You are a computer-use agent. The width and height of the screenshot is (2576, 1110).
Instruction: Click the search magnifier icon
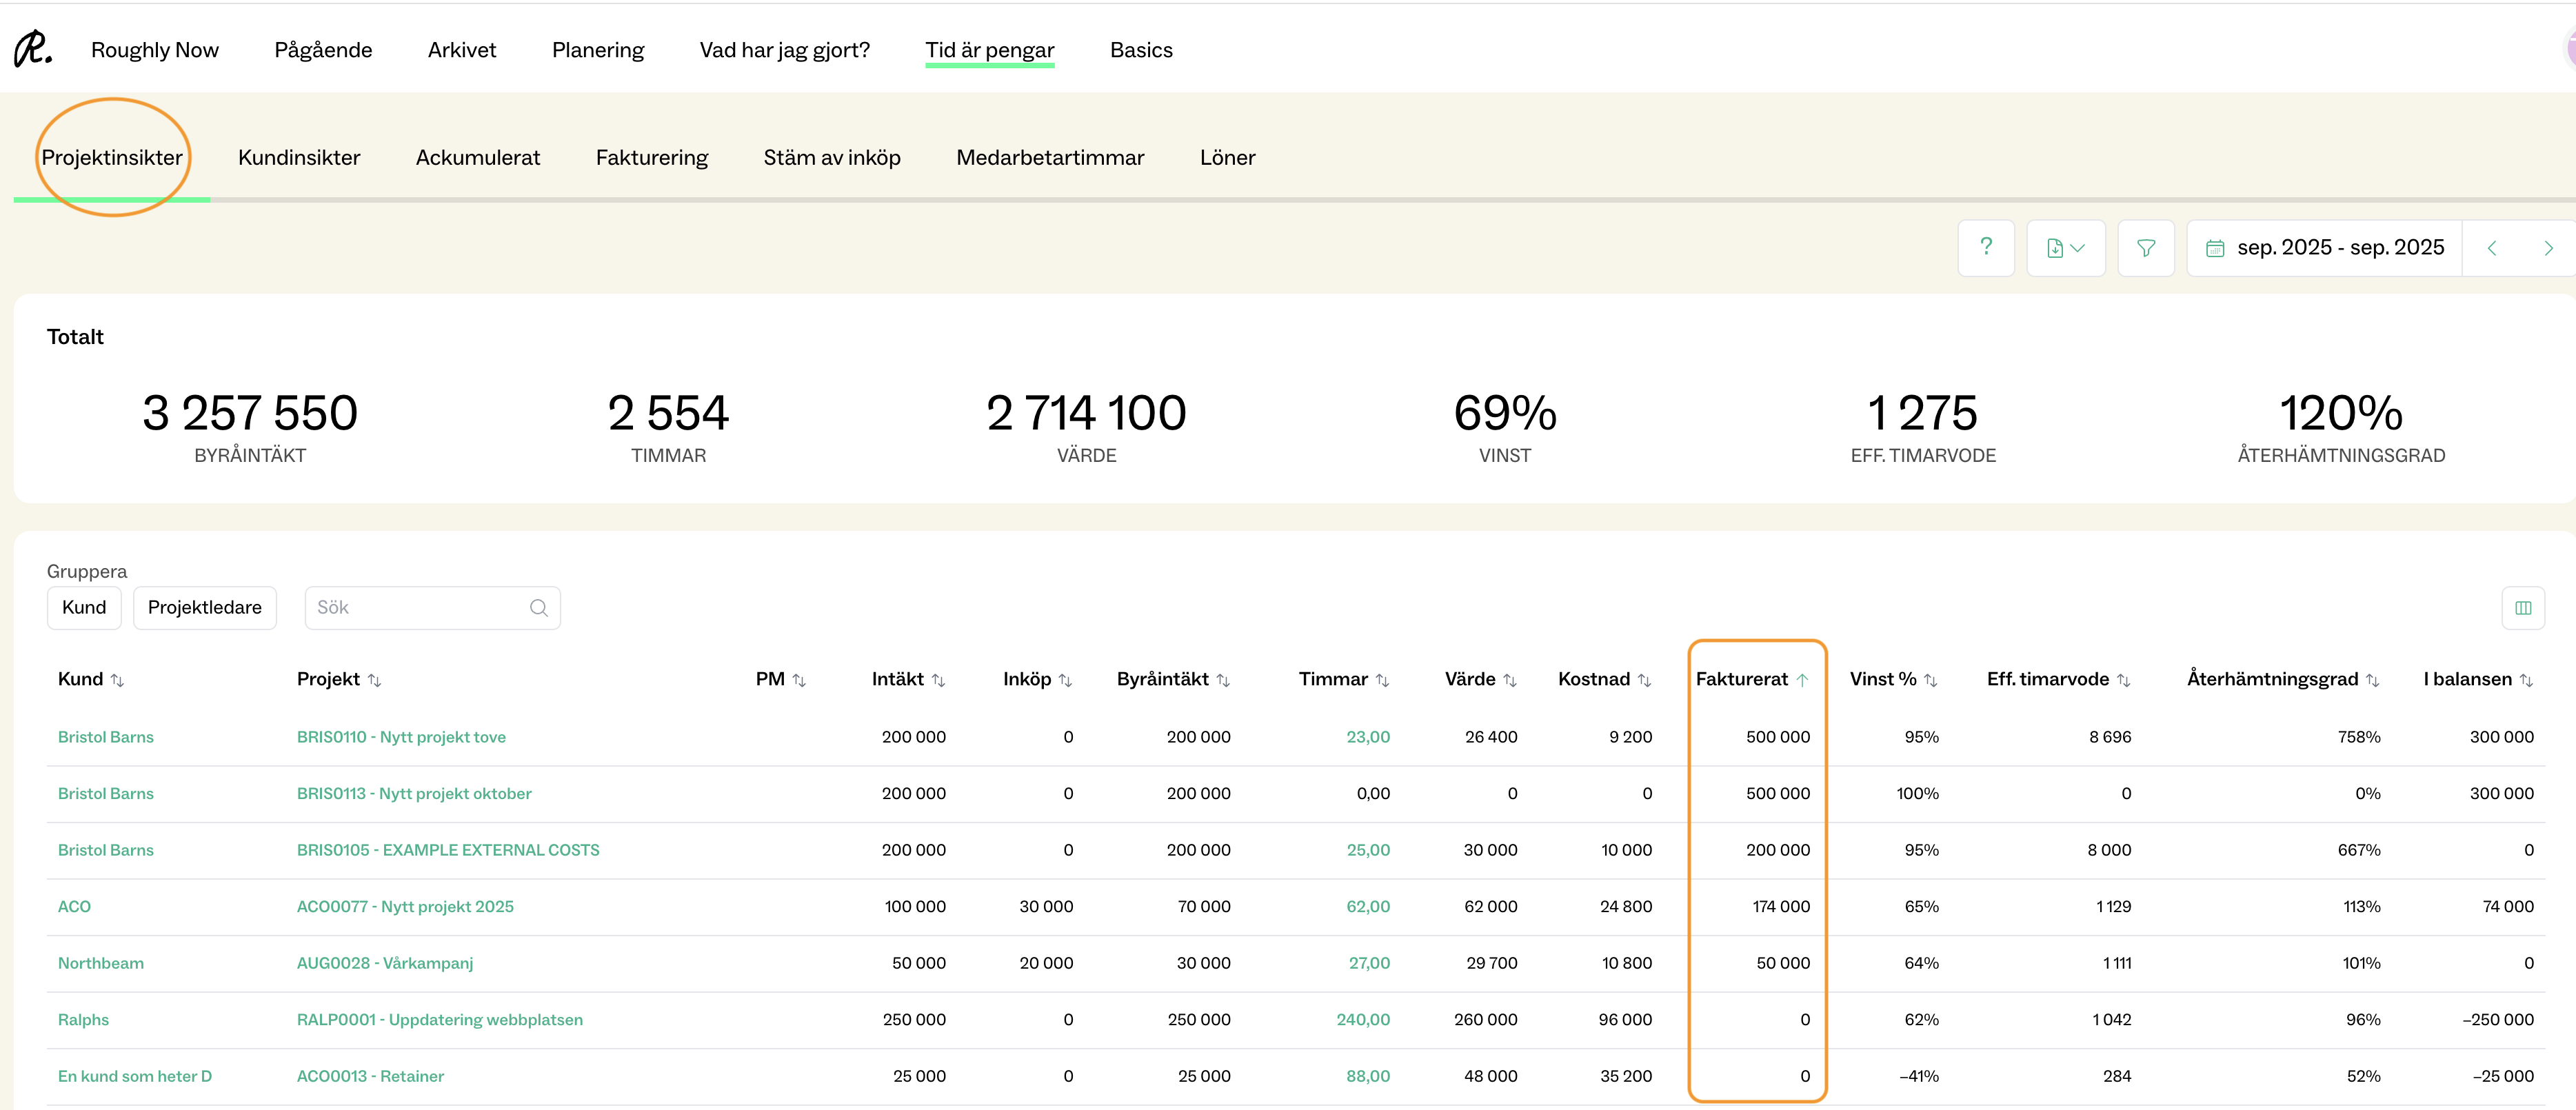click(x=538, y=608)
